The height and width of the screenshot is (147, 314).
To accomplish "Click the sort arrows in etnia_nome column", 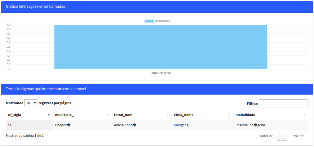I will 229,115.
